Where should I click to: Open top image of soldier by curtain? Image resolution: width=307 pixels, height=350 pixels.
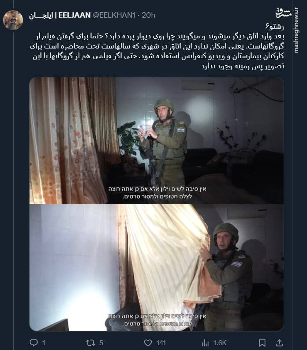click(157, 141)
